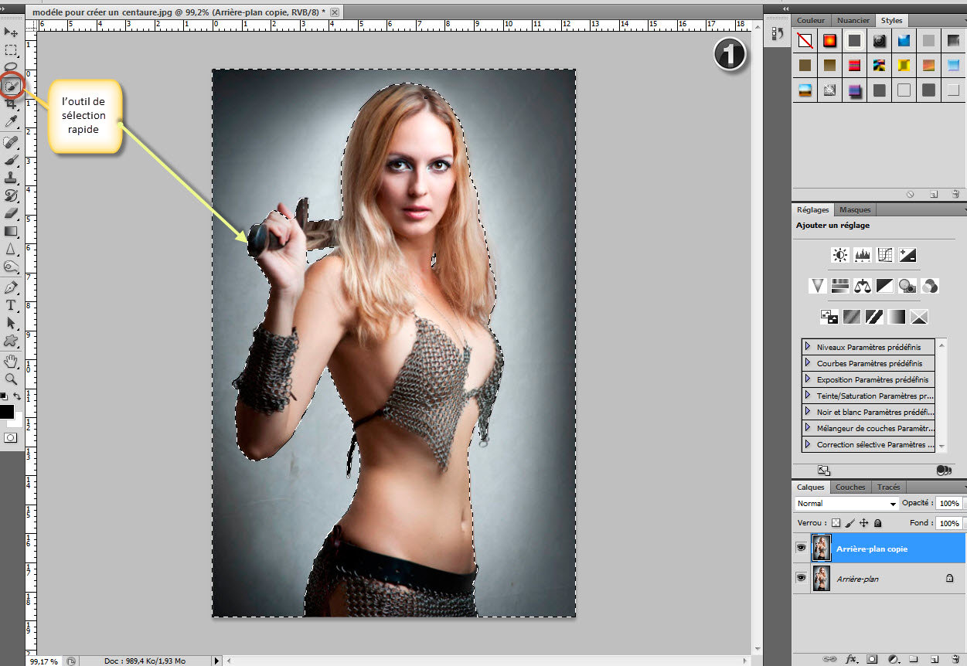Add an Exposure adjustment from icon
967x666 pixels.
coord(908,255)
